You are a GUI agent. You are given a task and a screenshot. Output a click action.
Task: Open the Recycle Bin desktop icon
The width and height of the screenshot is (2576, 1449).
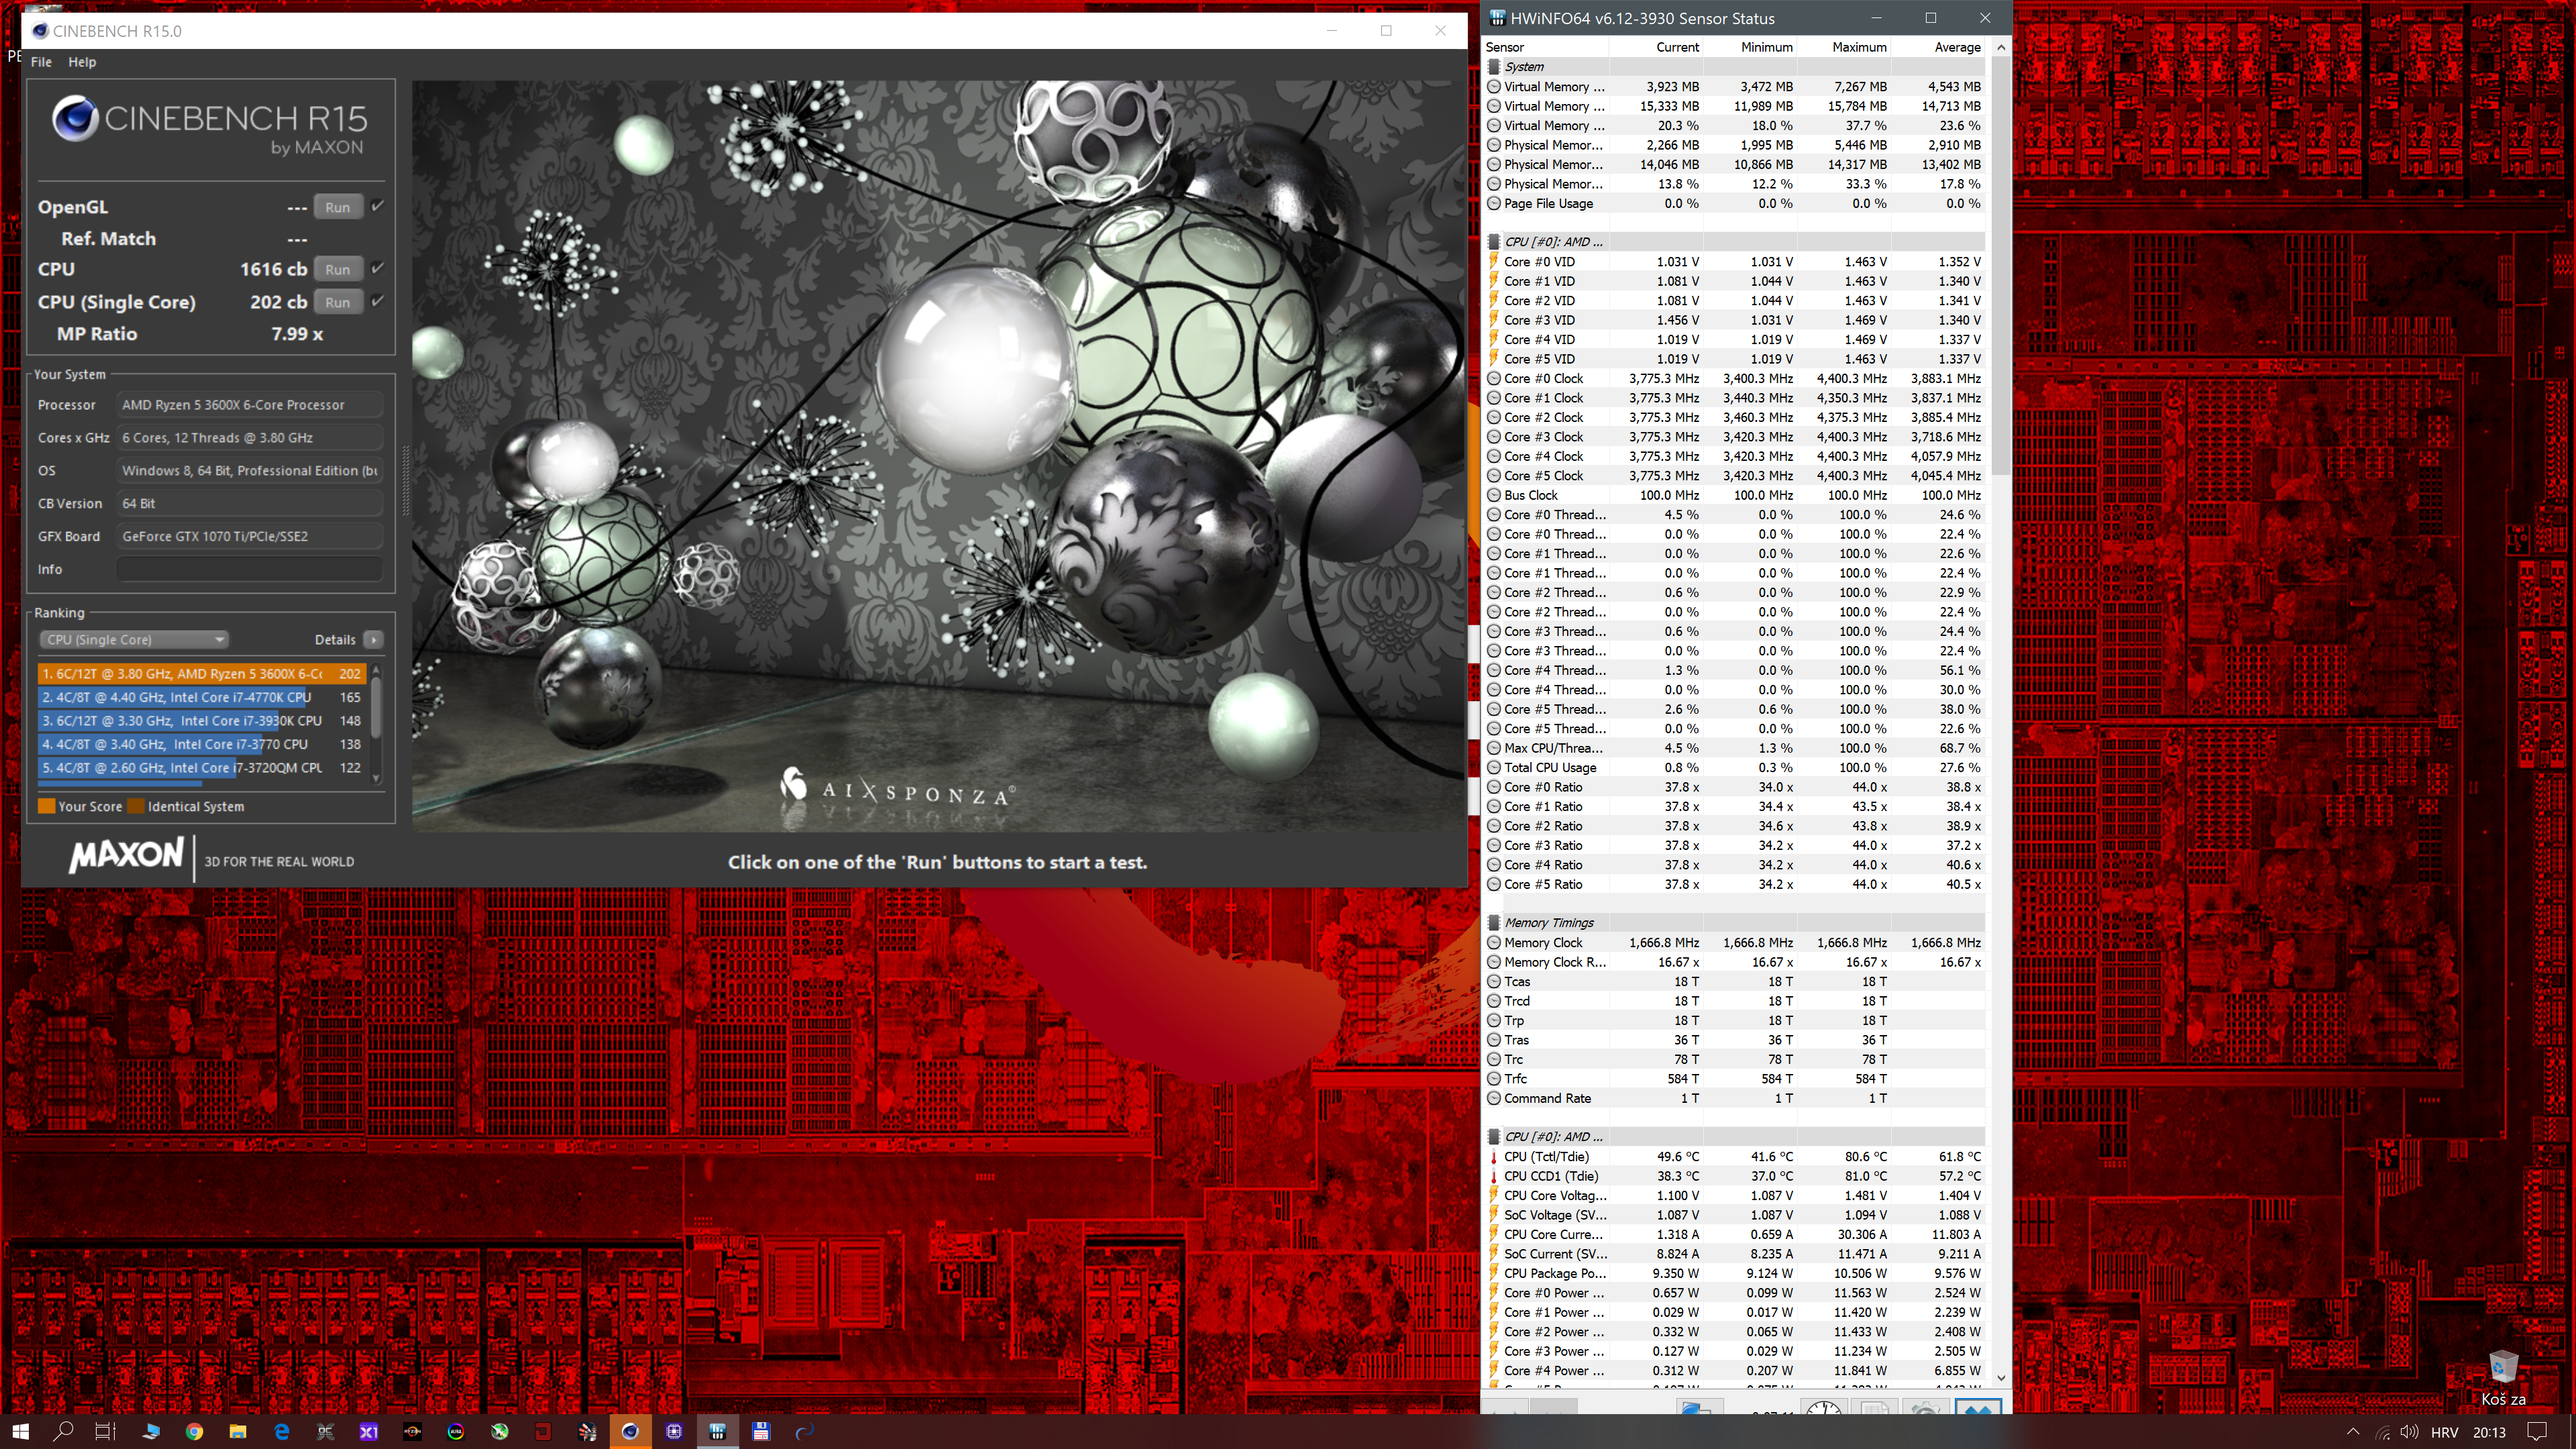2503,1378
